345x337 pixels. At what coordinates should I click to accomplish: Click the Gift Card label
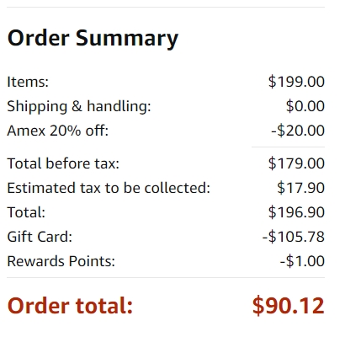40,237
